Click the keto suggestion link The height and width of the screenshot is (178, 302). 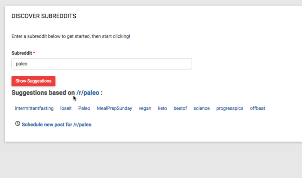pyautogui.click(x=162, y=108)
